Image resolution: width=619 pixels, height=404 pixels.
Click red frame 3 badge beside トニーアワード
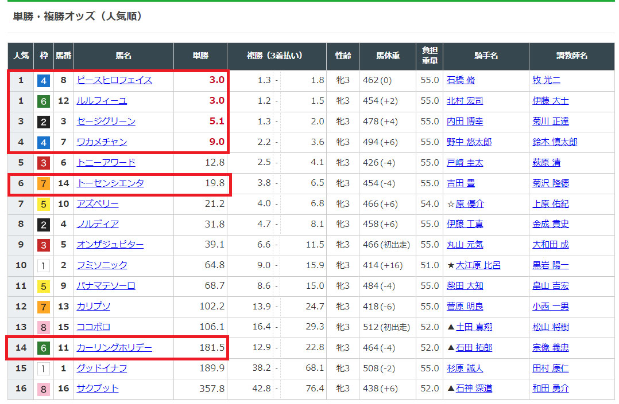pyautogui.click(x=44, y=163)
